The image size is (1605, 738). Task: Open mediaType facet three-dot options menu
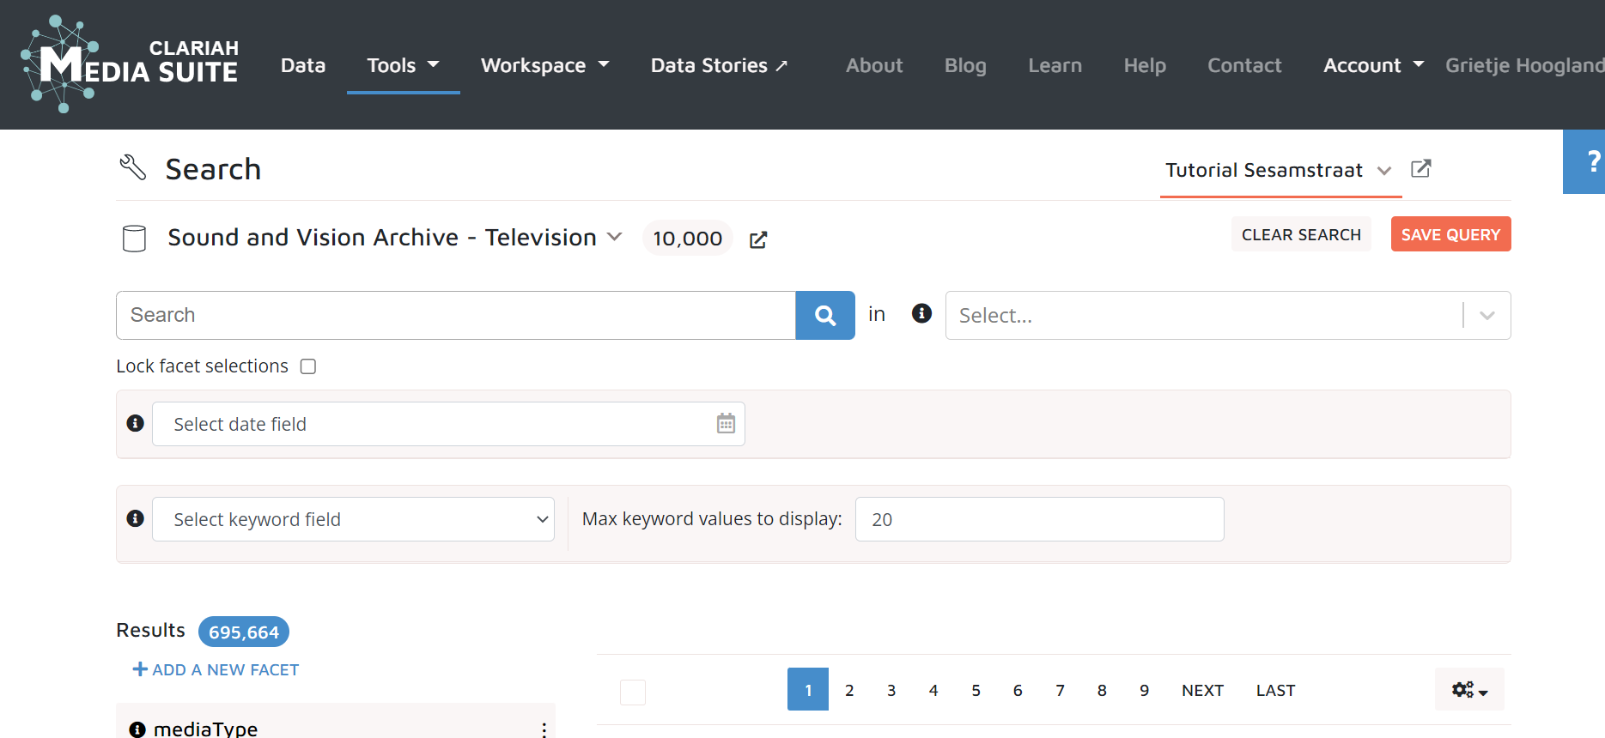[x=544, y=729]
